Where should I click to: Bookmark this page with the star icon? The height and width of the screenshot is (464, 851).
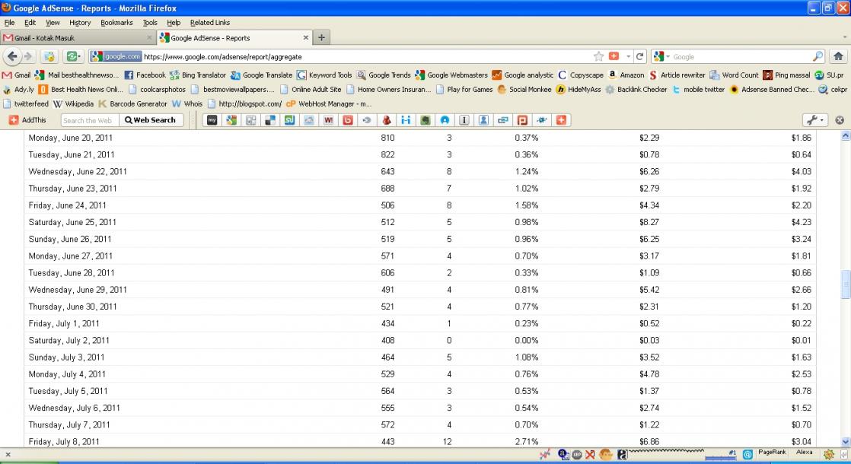(x=598, y=56)
